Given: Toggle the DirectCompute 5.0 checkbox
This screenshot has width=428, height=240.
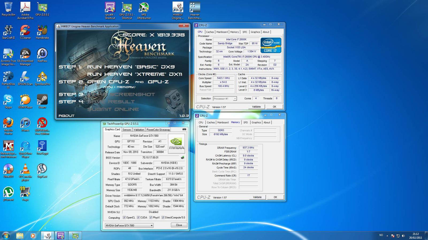Looking at the screenshot, I should 163,218.
